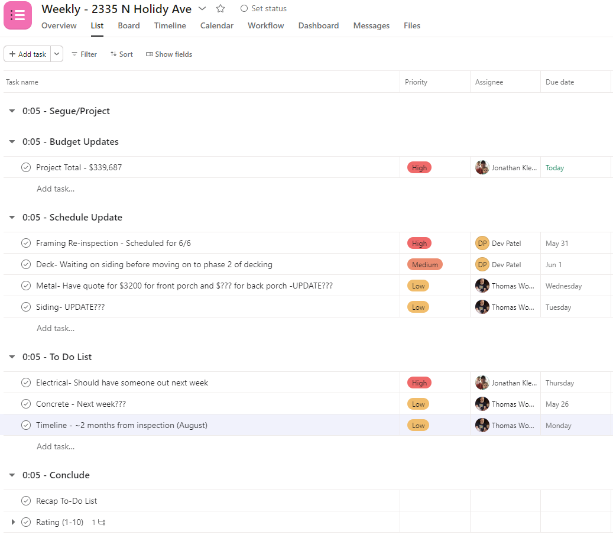Click Set status button

264,9
